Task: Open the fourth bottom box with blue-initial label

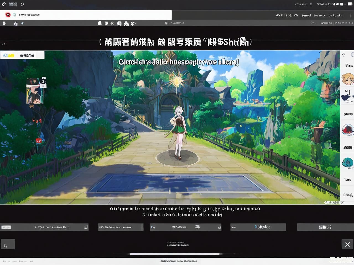Action: pyautogui.click(x=258, y=227)
